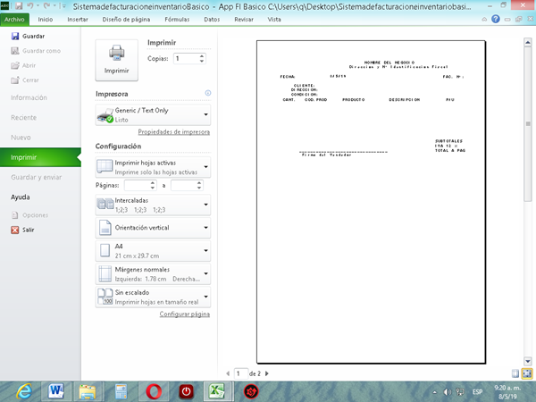Expand the quick access toolbar customize arrow

click(63, 6)
